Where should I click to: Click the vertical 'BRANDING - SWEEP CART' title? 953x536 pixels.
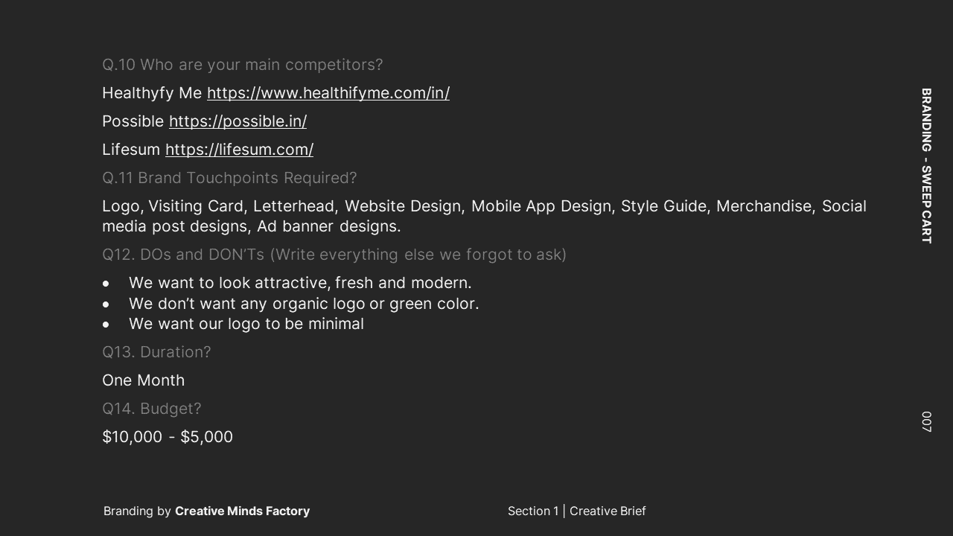tap(926, 166)
